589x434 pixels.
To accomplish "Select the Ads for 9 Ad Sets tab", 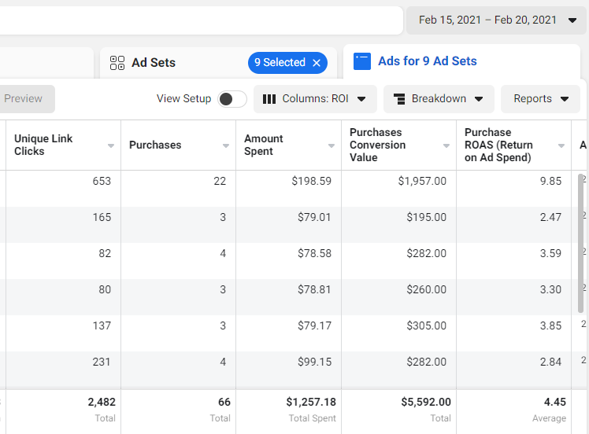I will pos(427,61).
